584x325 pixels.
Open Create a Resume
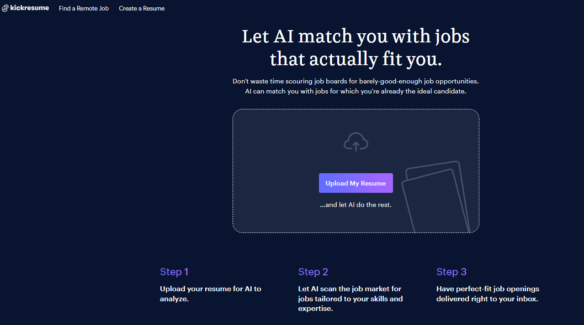click(x=142, y=8)
